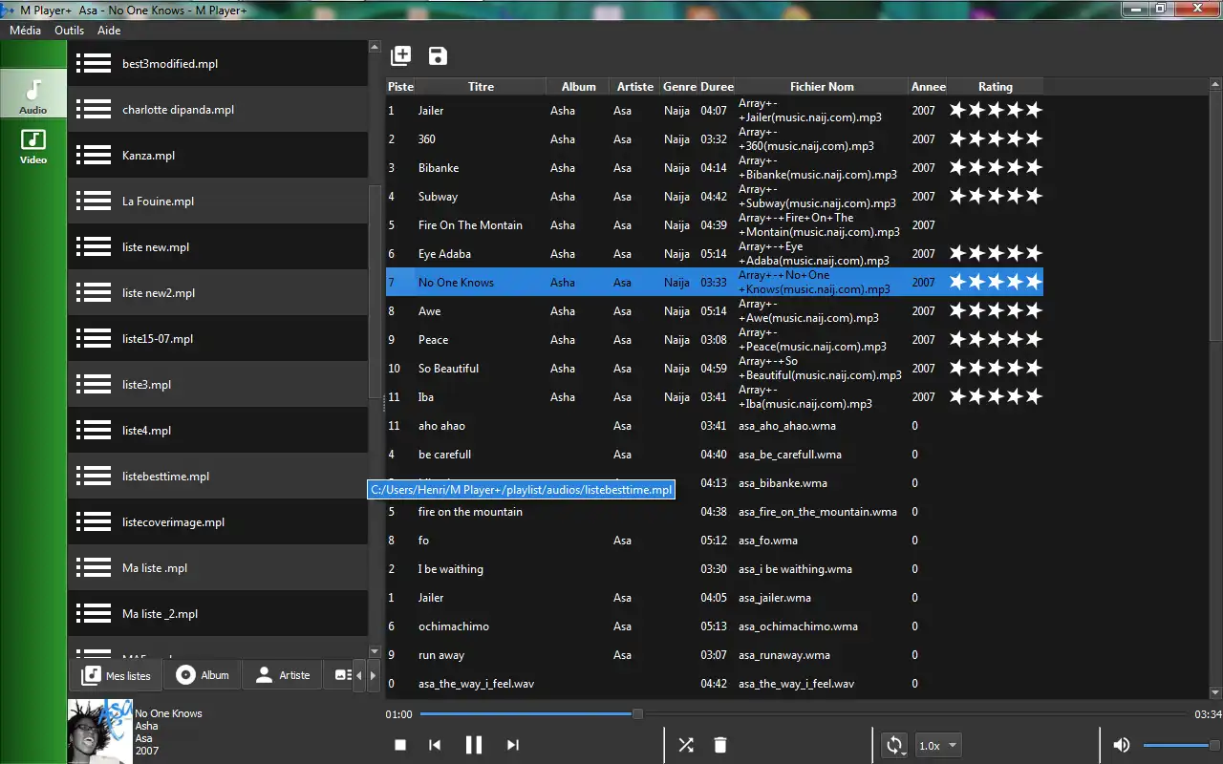The width and height of the screenshot is (1223, 764).
Task: Sort by the Piste column header
Action: tap(400, 87)
